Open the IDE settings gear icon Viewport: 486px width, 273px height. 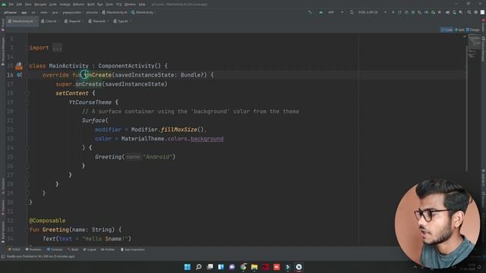[476, 12]
